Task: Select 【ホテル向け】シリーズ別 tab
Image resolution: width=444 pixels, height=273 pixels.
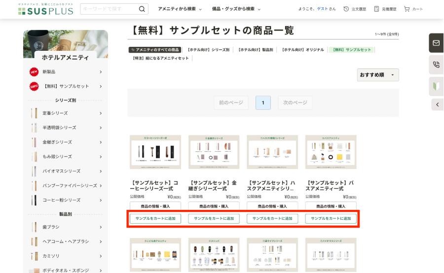Action: (x=208, y=50)
